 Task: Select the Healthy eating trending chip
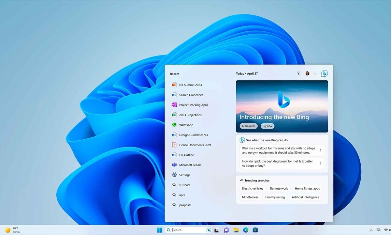click(x=275, y=197)
